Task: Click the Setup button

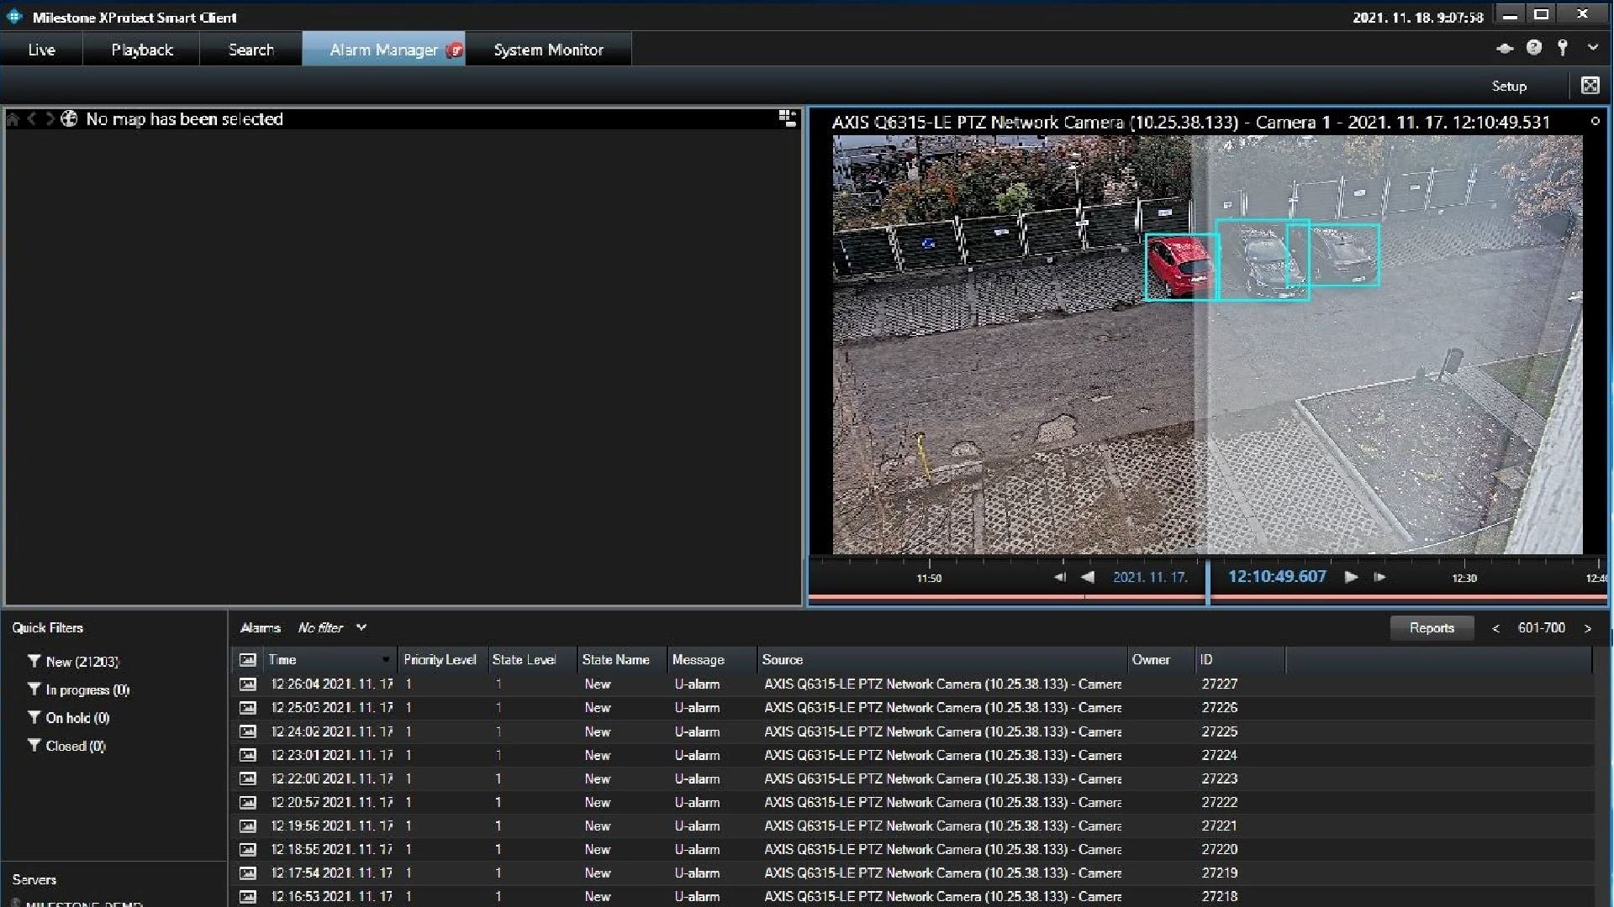Action: (x=1509, y=86)
